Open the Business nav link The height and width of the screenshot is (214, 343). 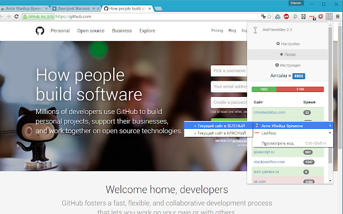click(122, 31)
